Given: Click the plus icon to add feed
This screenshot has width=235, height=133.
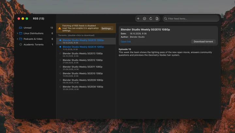Looking at the screenshot, I should 138,19.
